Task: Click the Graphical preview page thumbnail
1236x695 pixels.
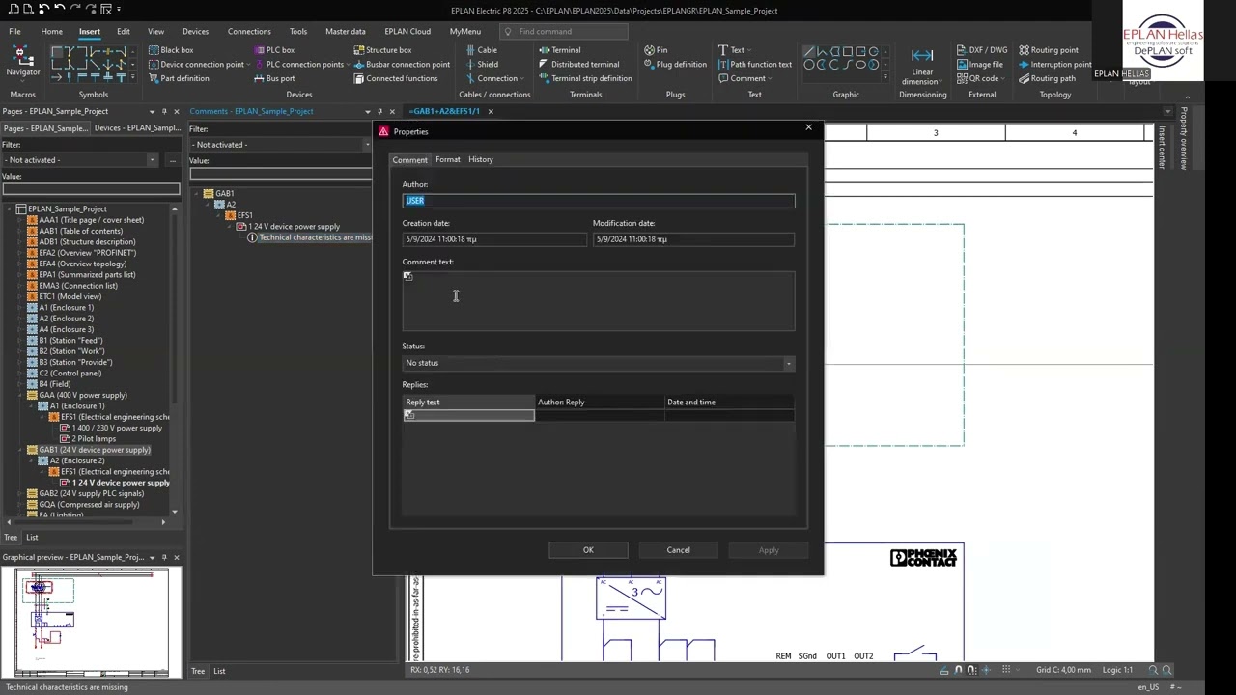Action: (x=92, y=623)
